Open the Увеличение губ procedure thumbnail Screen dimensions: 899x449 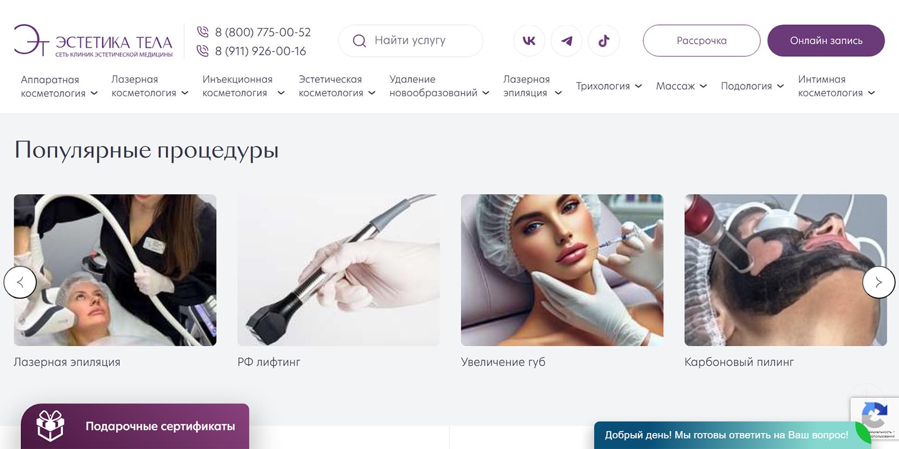562,270
